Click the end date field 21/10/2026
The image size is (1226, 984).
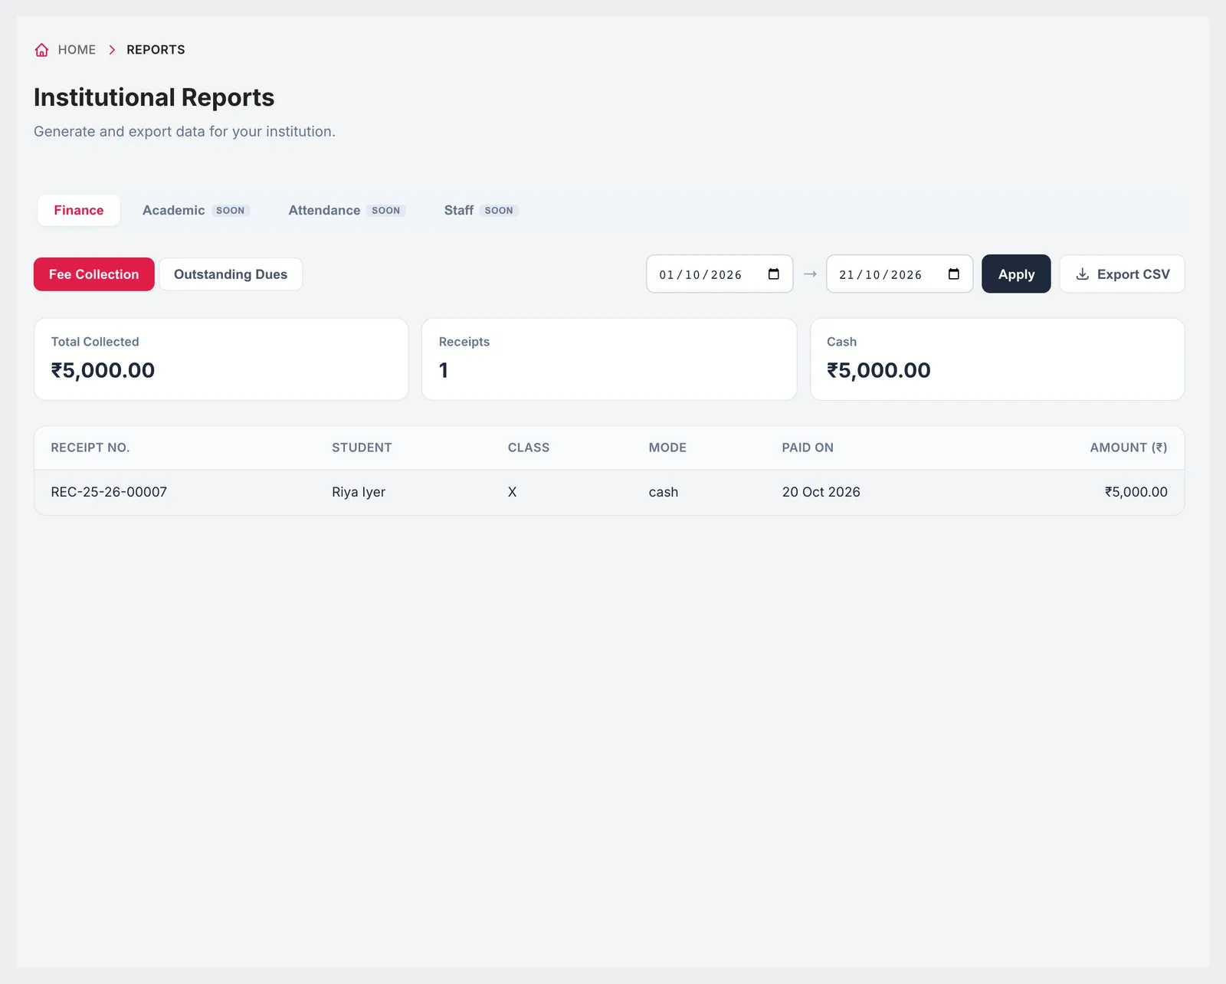(x=900, y=274)
